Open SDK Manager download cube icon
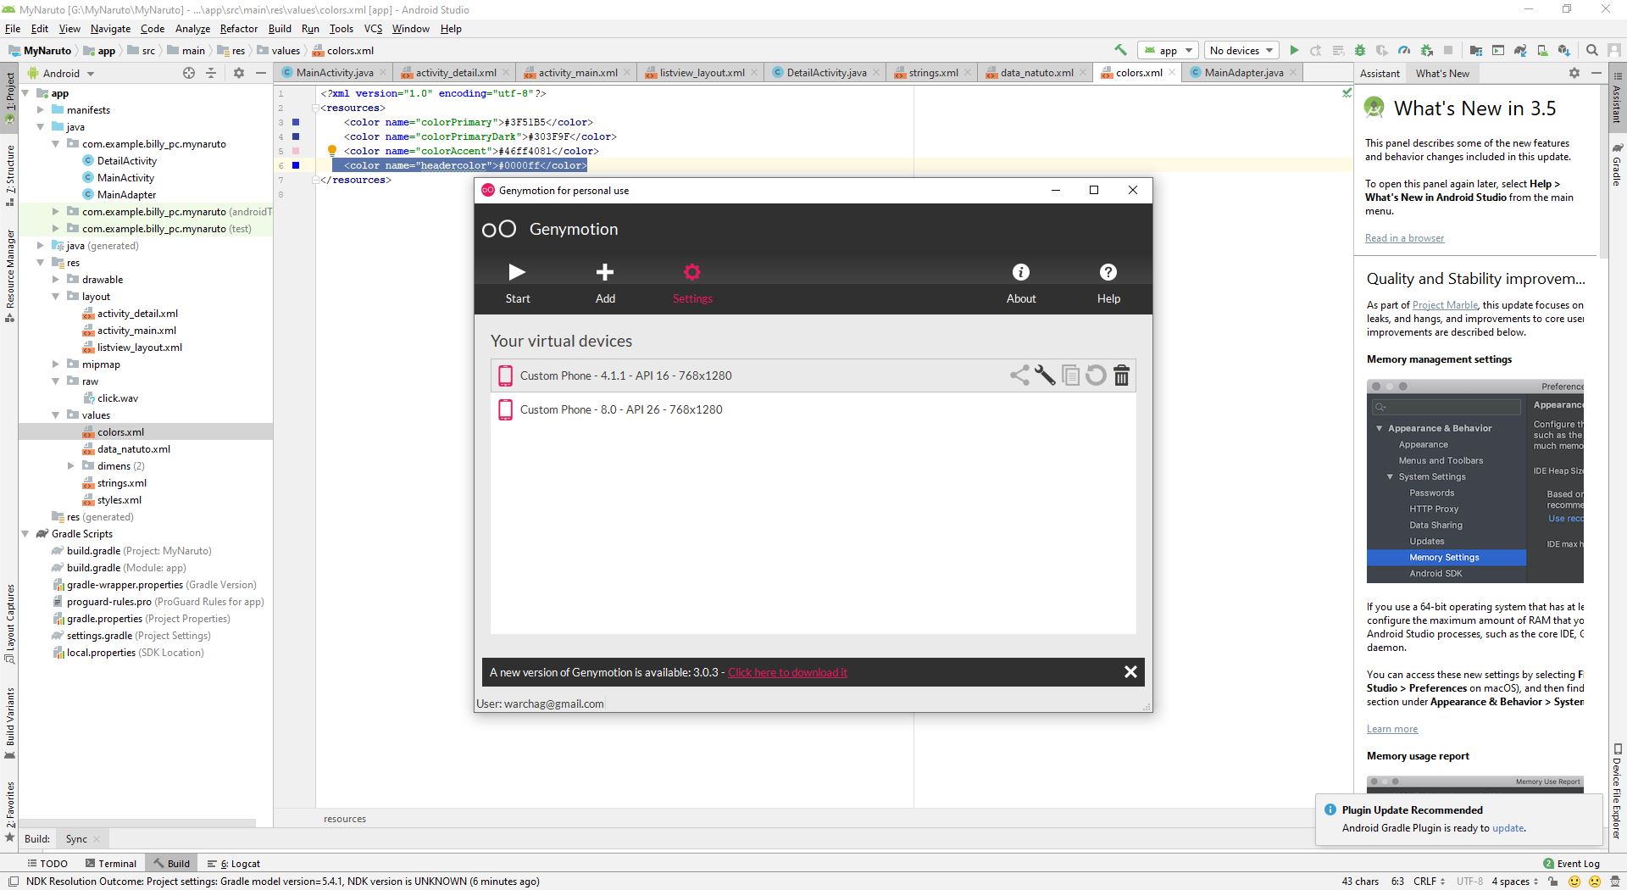 (x=1564, y=50)
